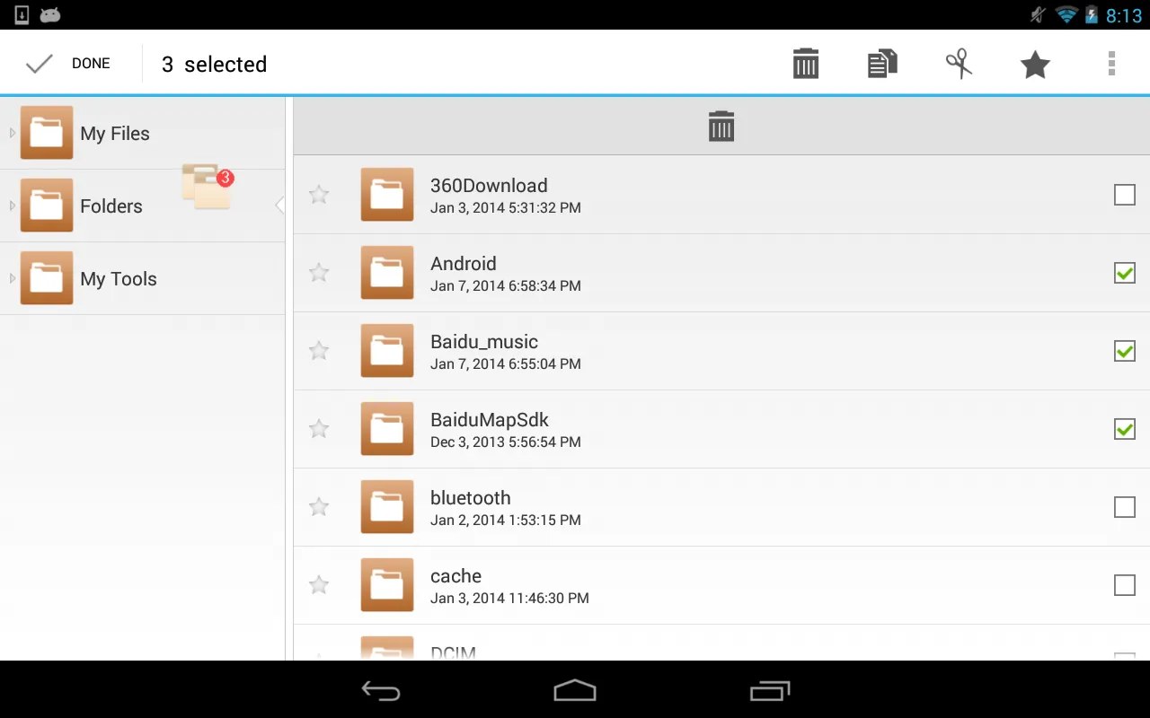This screenshot has height=718, width=1150.
Task: Expand the Folders tree item
Action: tap(12, 206)
